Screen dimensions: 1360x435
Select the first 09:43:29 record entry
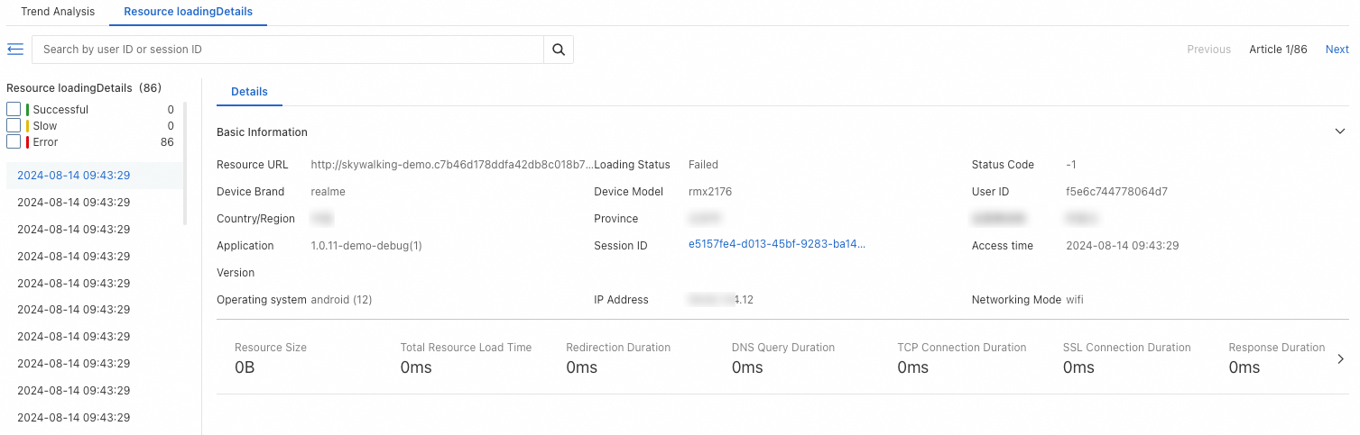[x=74, y=176]
